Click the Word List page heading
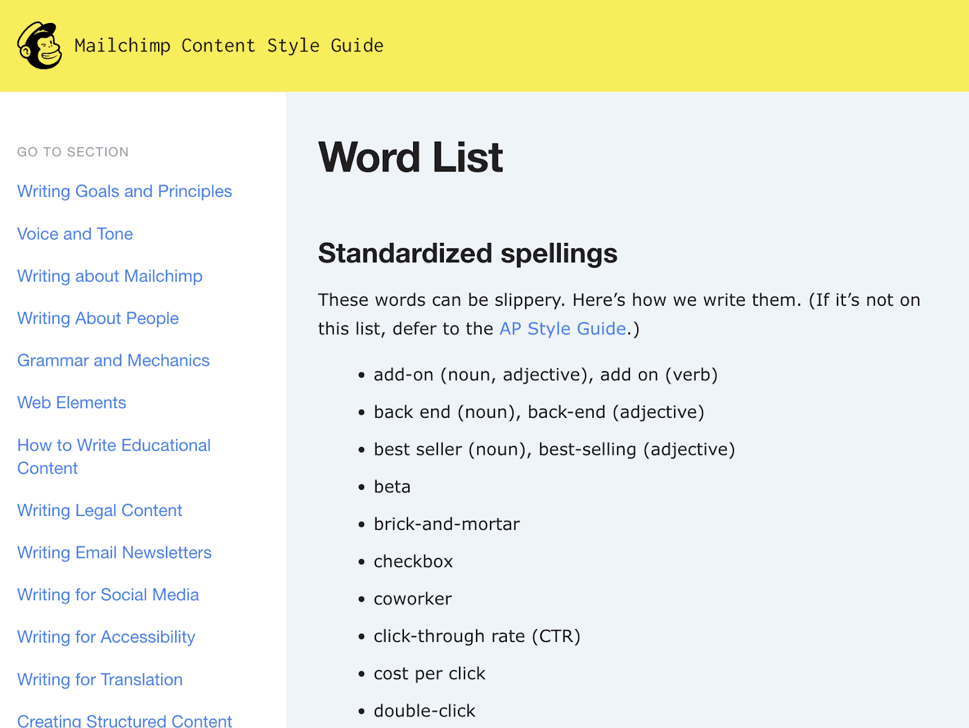Viewport: 969px width, 728px height. pos(411,157)
